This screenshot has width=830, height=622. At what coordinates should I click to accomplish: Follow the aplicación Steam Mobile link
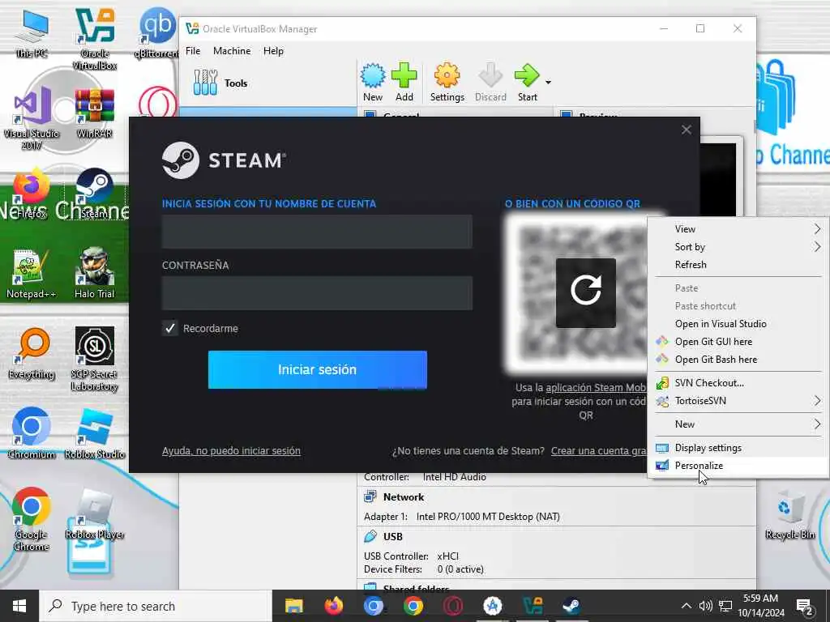tap(596, 388)
